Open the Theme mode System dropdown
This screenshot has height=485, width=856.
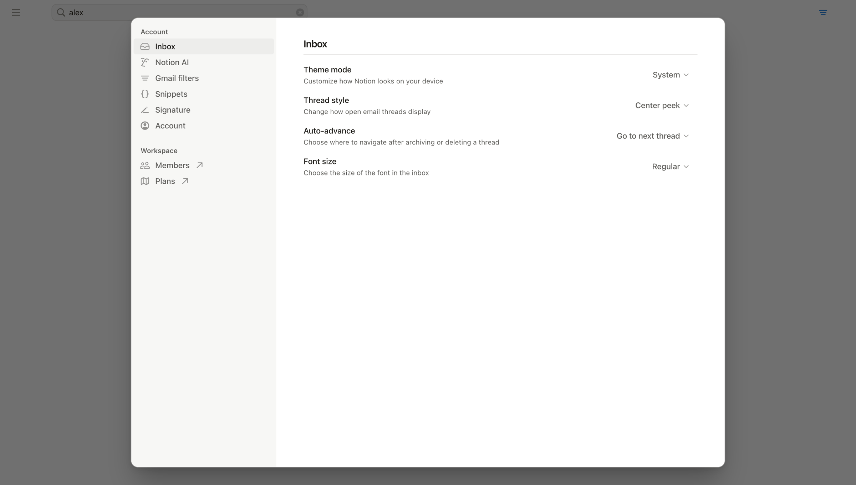tap(671, 75)
